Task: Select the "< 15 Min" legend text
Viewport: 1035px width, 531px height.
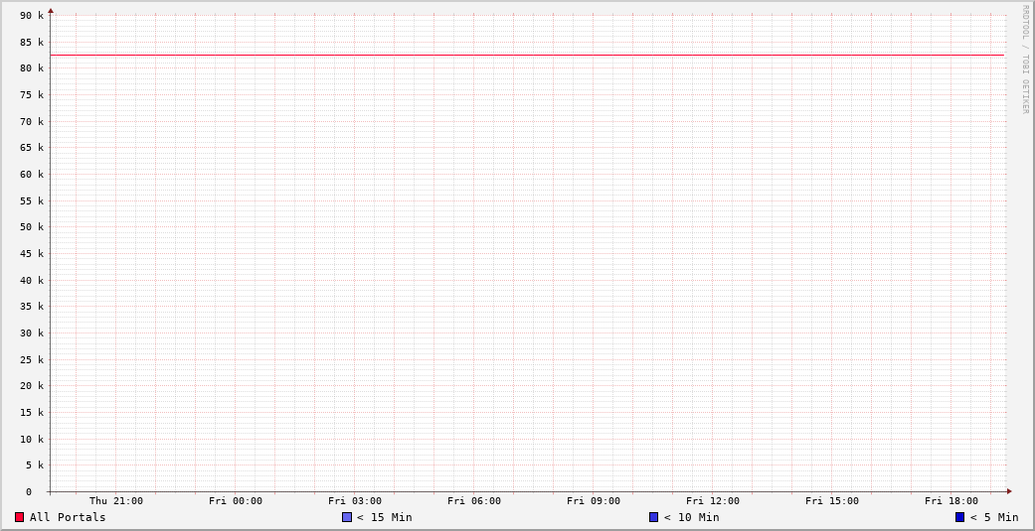Action: pyautogui.click(x=385, y=517)
